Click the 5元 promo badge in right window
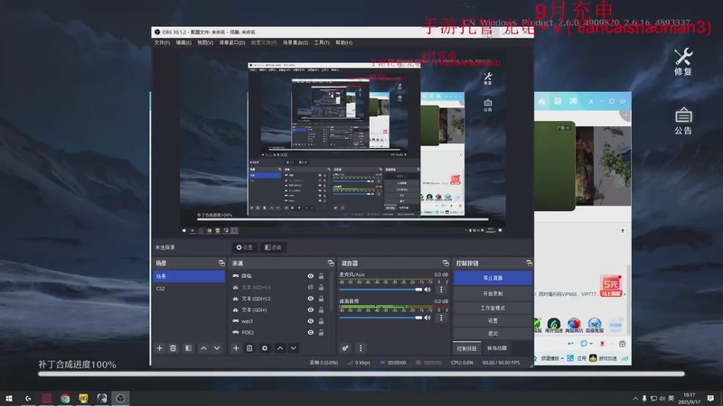The image size is (723, 406). tap(611, 286)
